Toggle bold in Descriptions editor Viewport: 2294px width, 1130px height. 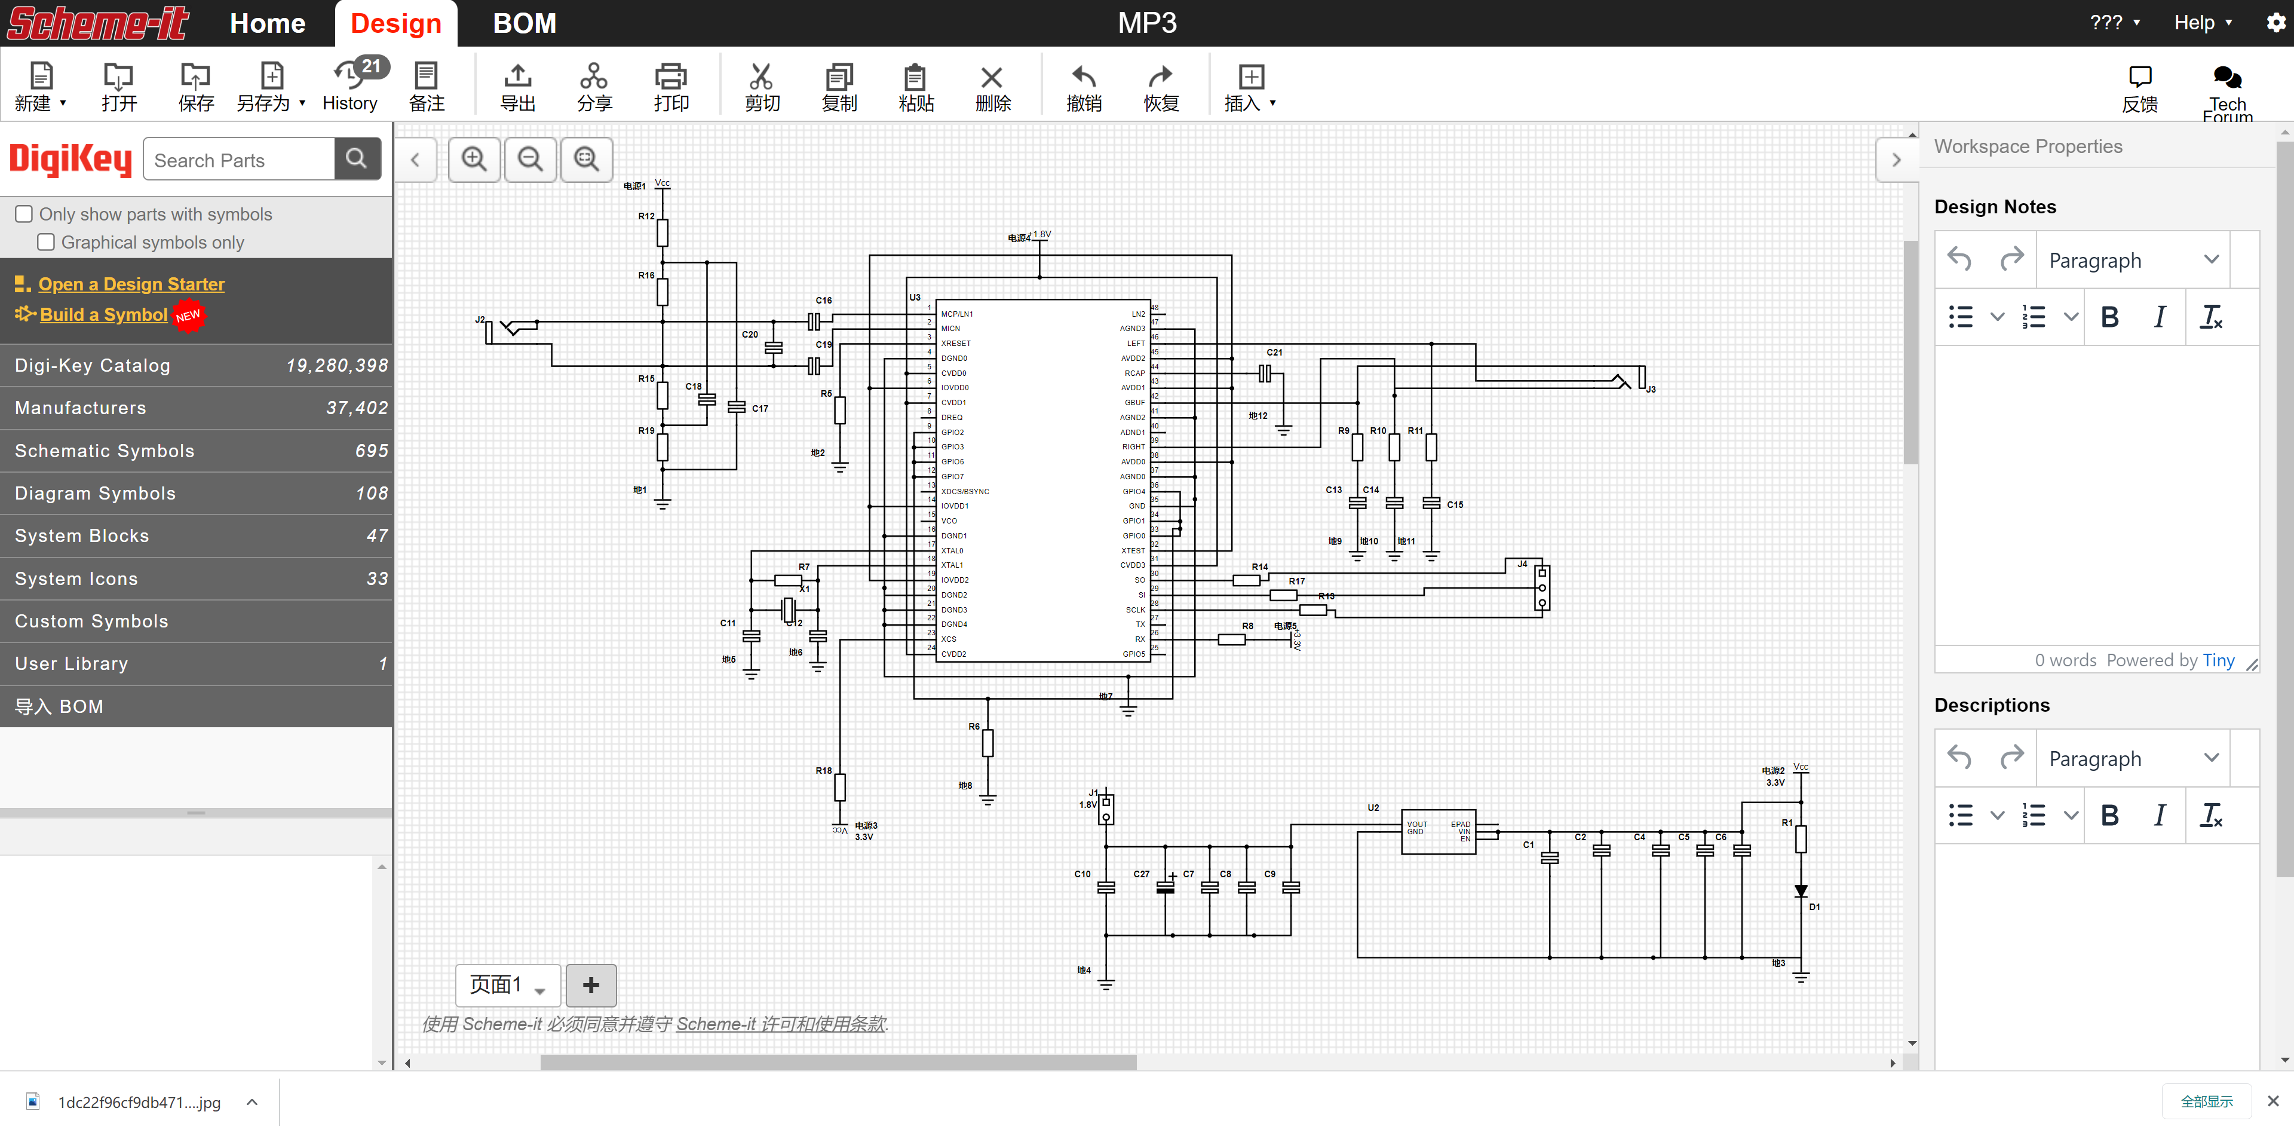[2109, 816]
